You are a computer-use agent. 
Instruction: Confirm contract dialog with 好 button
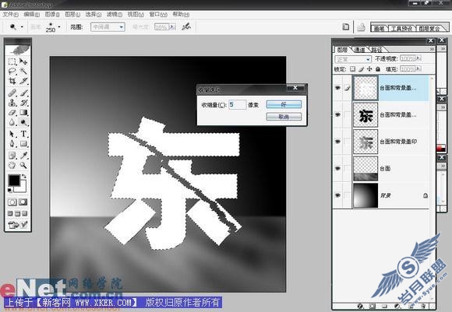click(284, 104)
